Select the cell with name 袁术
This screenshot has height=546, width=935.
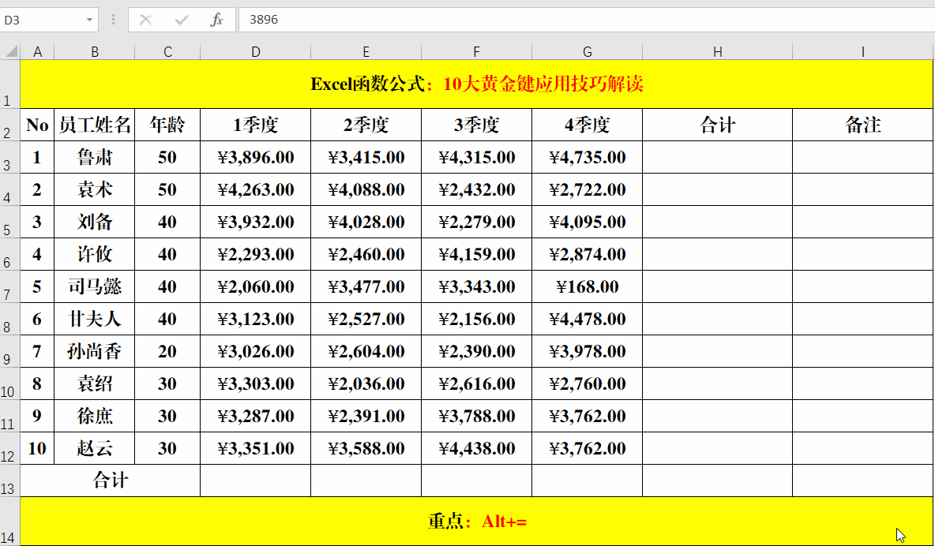[x=95, y=189]
